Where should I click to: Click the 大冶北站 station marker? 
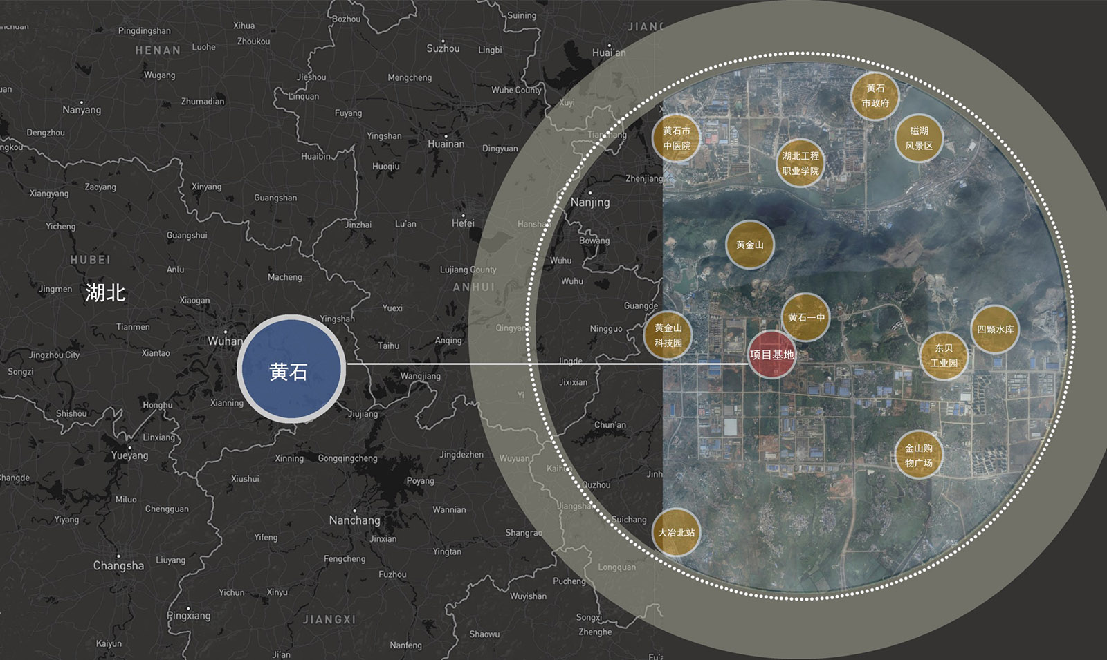pyautogui.click(x=676, y=532)
